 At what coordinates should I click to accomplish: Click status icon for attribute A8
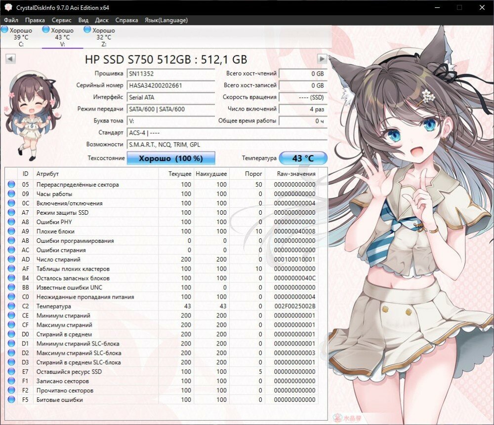(x=11, y=222)
